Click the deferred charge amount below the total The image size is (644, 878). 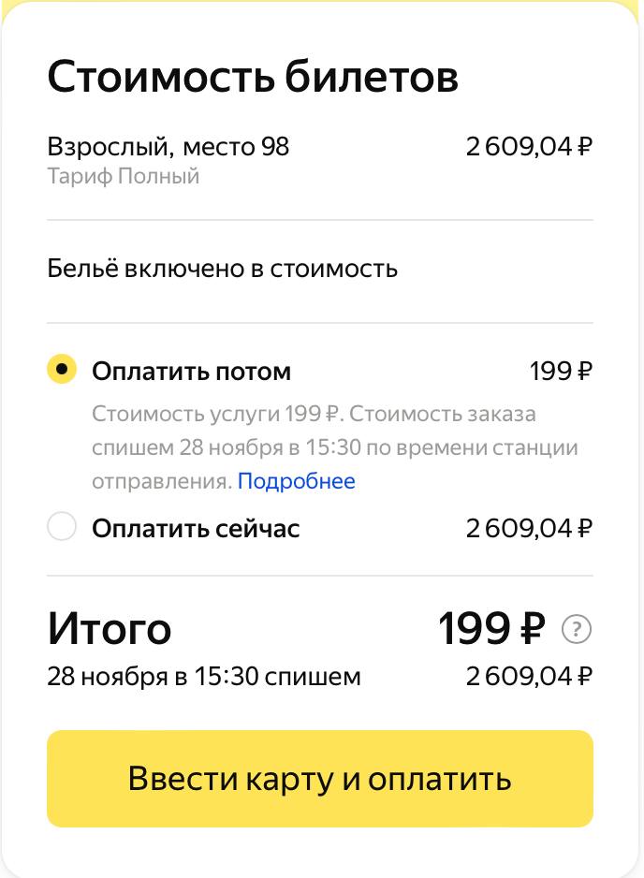pos(529,676)
